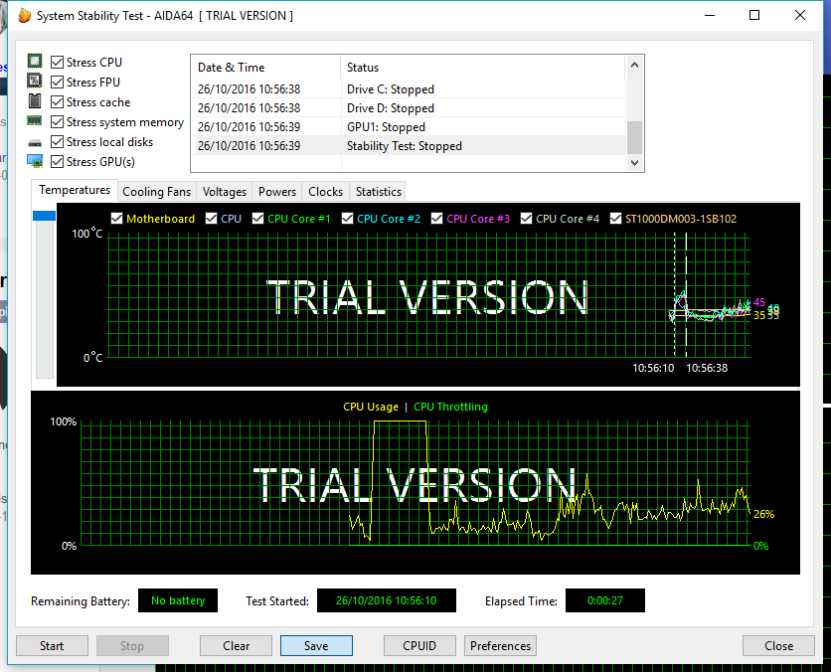Screen dimensions: 831x672
Task: Toggle CPU Core #4 graph checkbox
Action: (526, 219)
